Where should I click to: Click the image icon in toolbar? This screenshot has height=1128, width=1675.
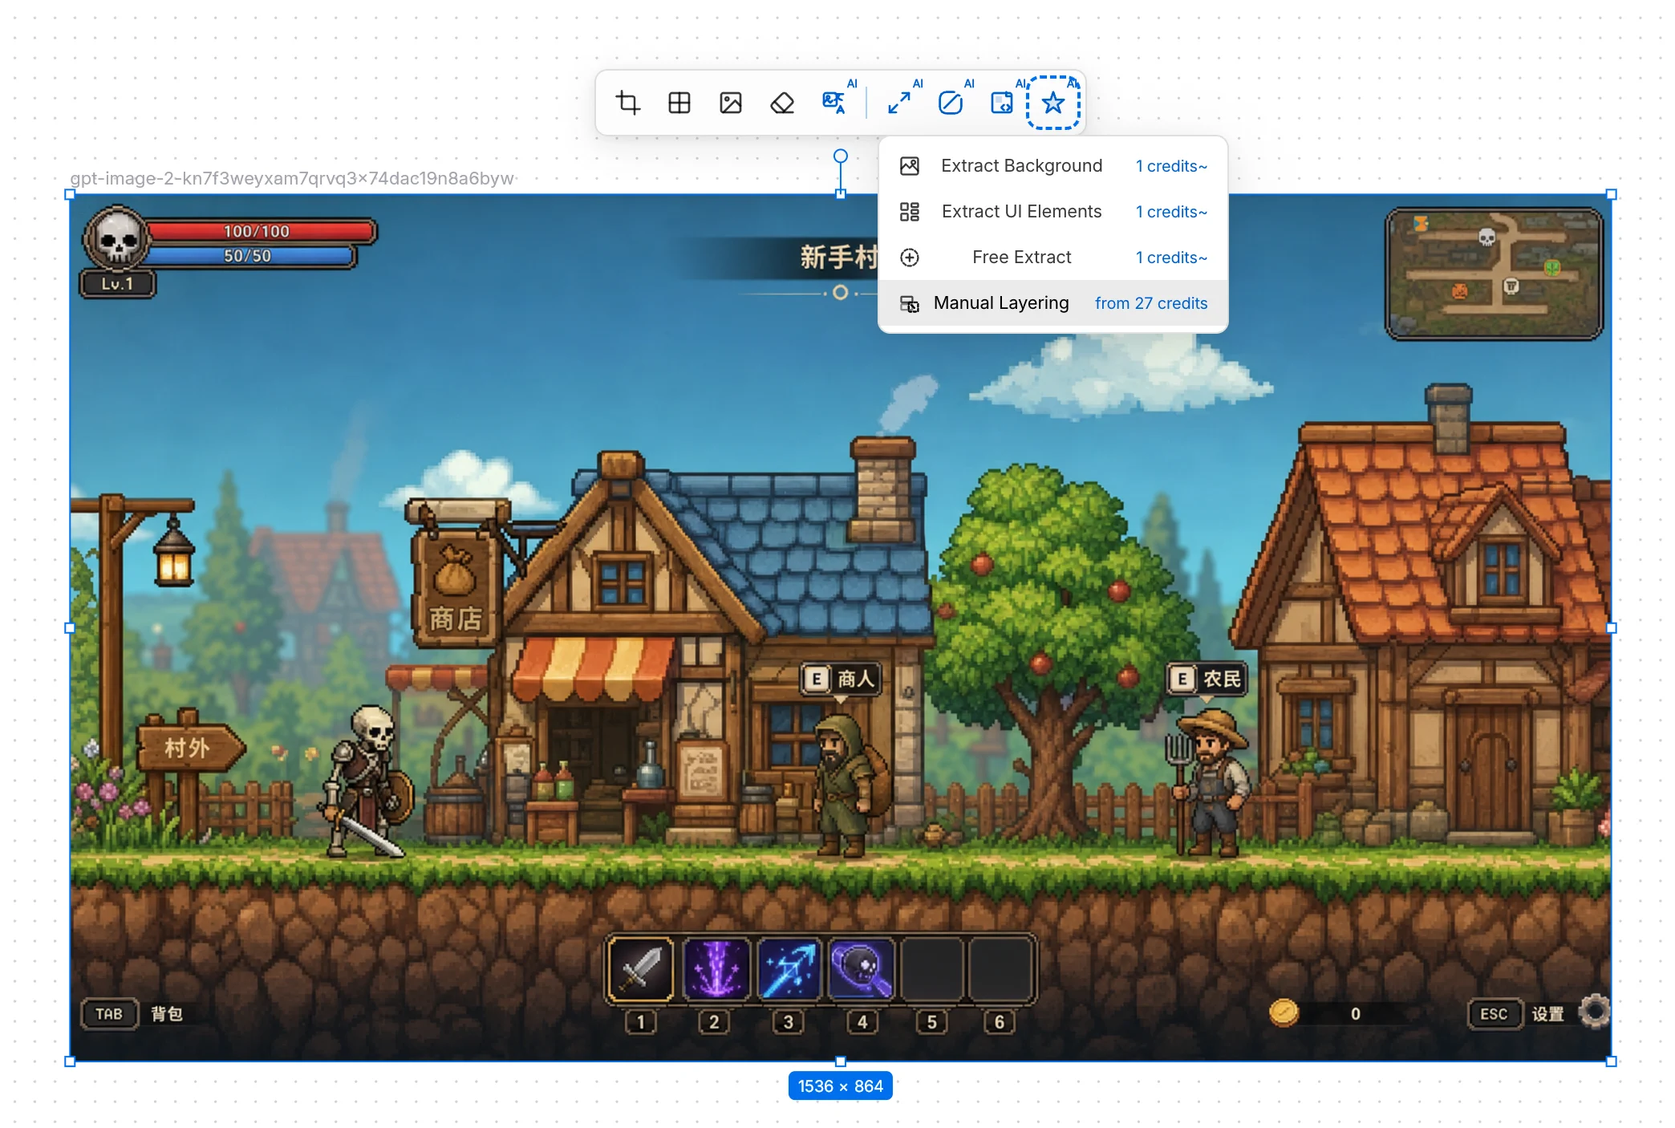click(x=731, y=103)
